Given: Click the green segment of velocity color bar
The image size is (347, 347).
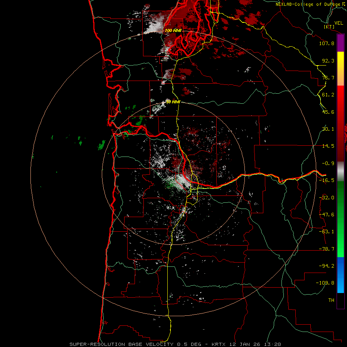Looking at the screenshot, I should pyautogui.click(x=340, y=219).
